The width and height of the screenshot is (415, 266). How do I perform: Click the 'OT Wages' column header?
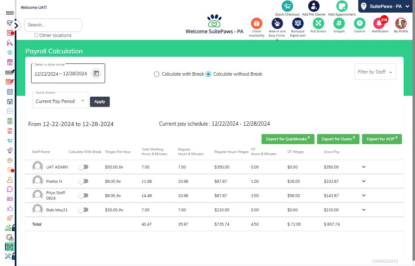click(296, 152)
